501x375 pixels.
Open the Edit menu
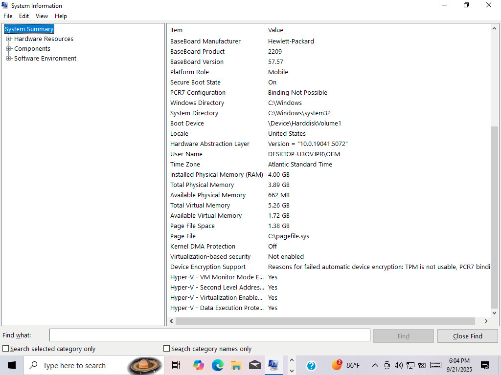[x=24, y=16]
